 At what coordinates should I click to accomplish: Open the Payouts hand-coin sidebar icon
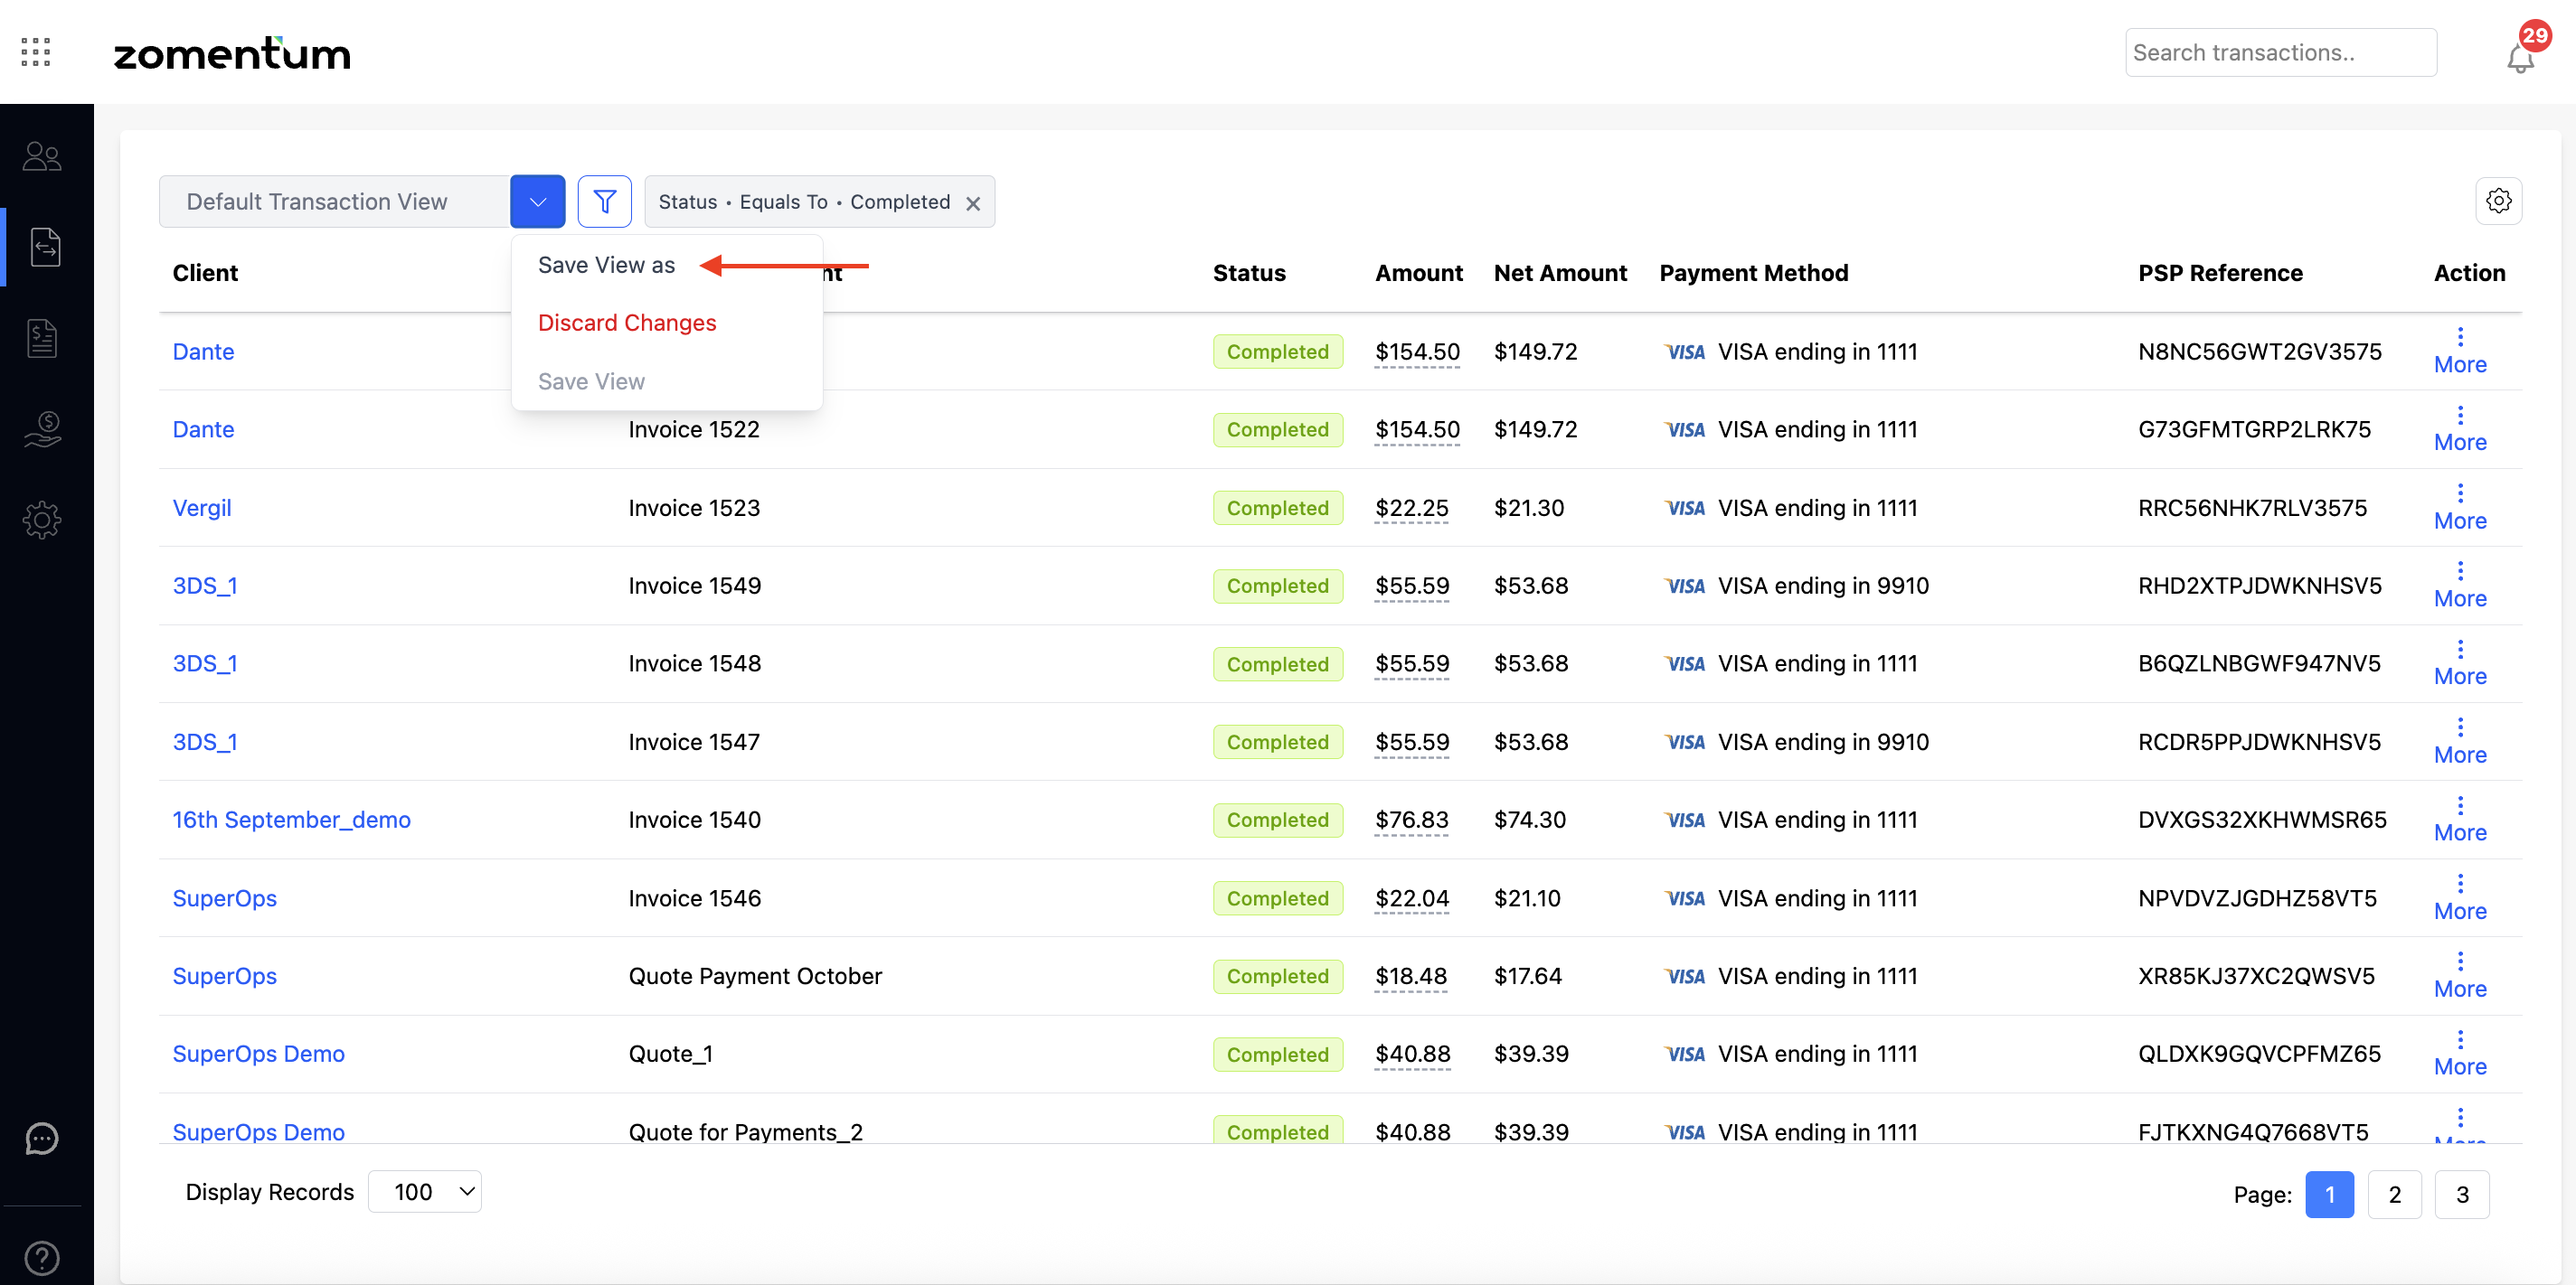click(x=42, y=428)
